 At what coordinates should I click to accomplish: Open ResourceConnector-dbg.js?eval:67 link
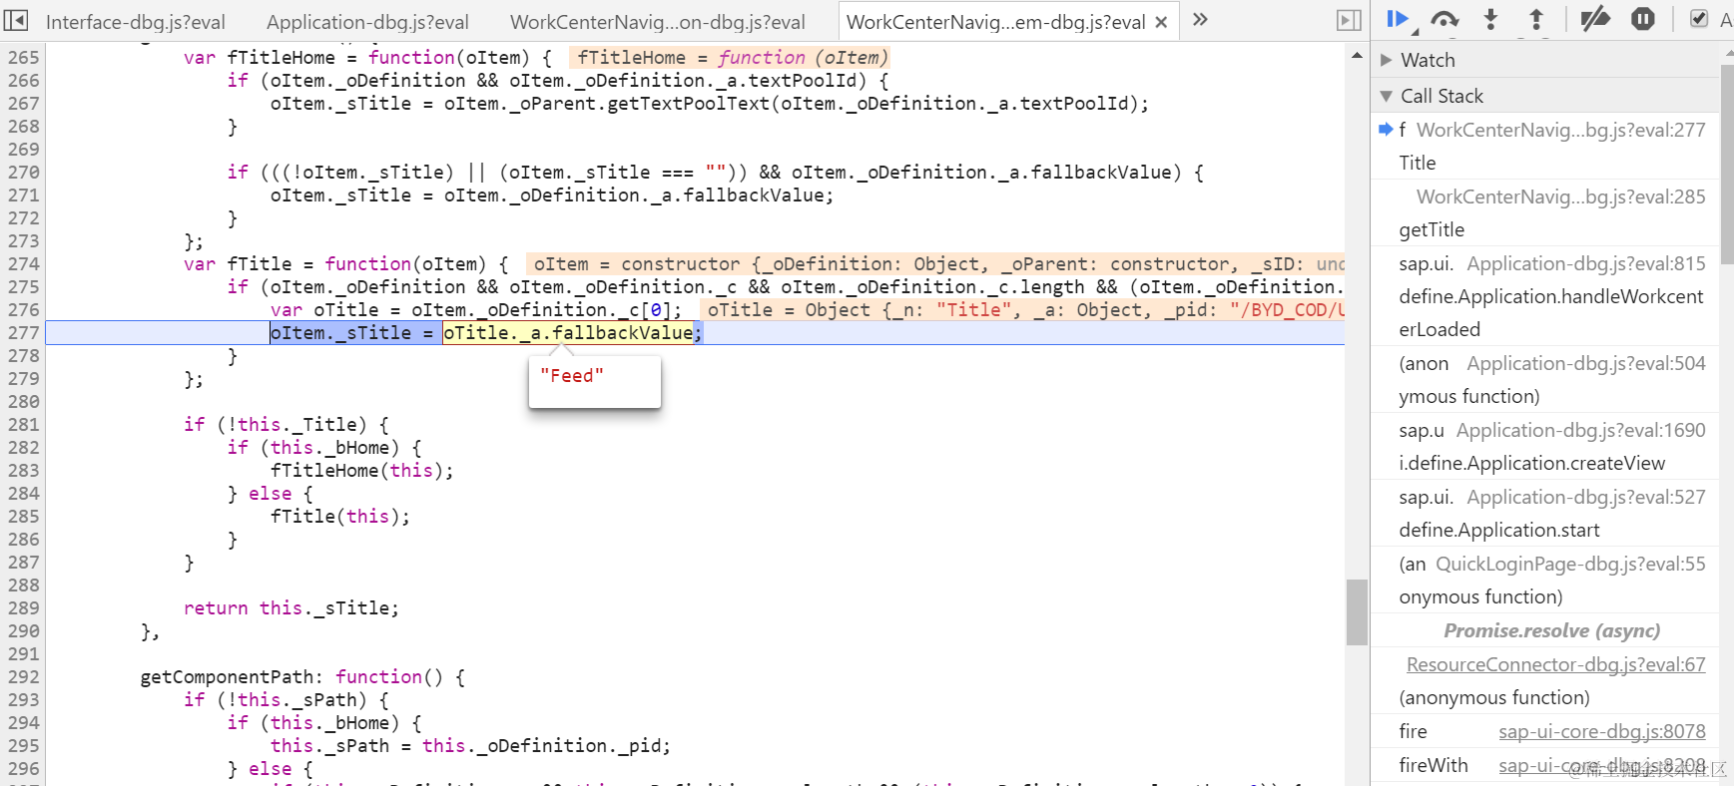[1555, 664]
